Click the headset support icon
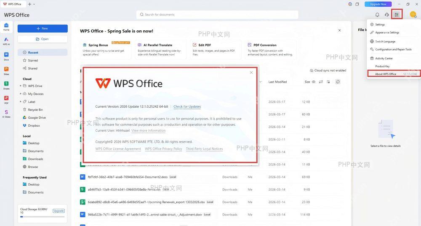This screenshot has width=421, height=226. (386, 14)
